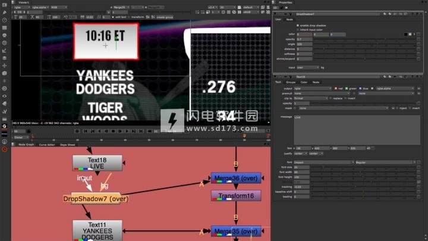Select the Text18 LIVE node
The image size is (428, 241).
(97, 163)
